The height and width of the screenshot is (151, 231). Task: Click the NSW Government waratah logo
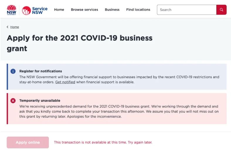[11, 10]
